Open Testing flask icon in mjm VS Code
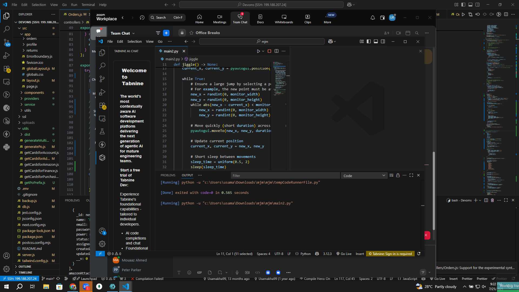 [102, 131]
